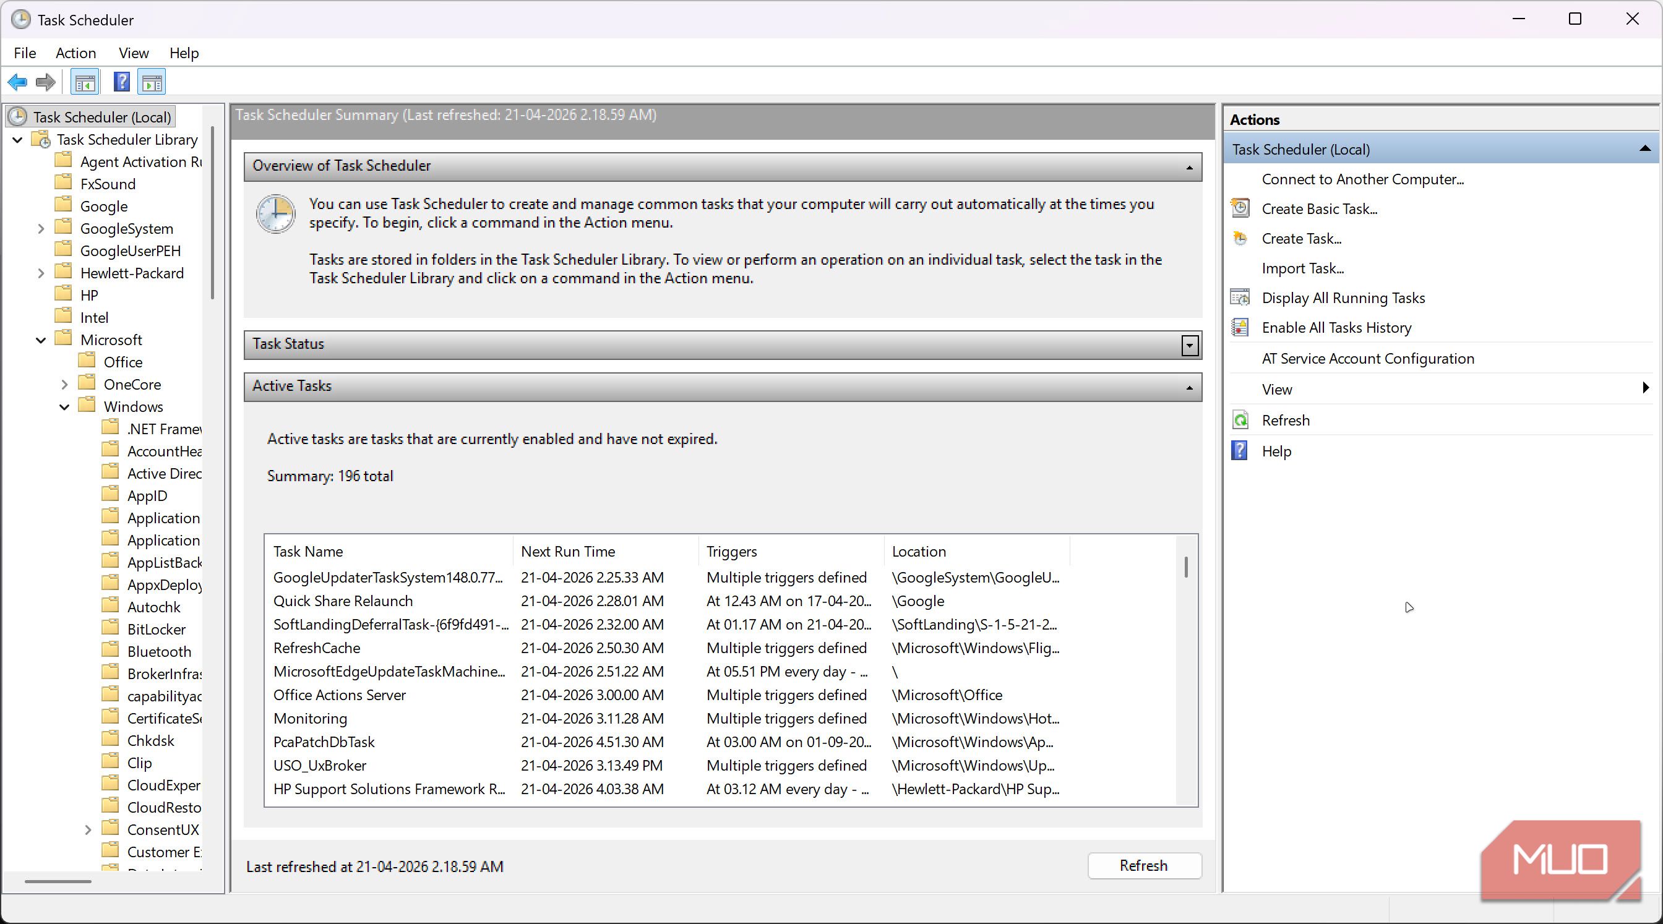Expand the Task Status section
Screen dimensions: 1663x924
coord(1190,345)
